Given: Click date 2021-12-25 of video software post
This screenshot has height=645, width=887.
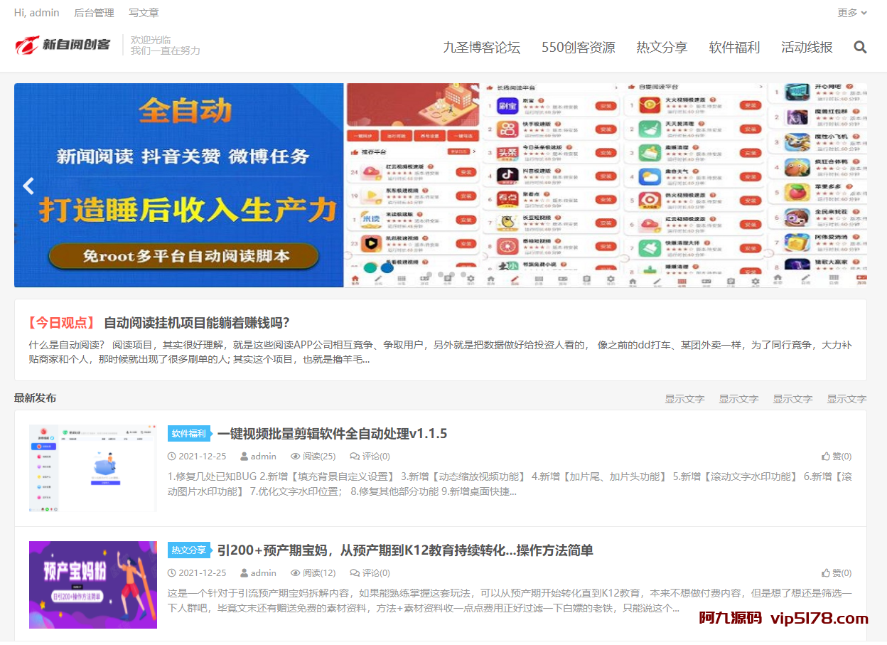Looking at the screenshot, I should tap(197, 457).
